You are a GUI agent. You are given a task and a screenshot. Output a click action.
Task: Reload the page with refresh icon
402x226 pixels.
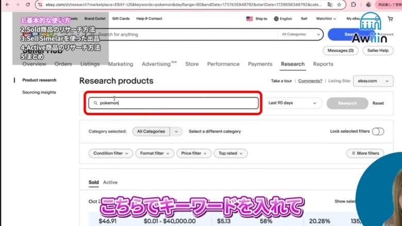click(28, 5)
